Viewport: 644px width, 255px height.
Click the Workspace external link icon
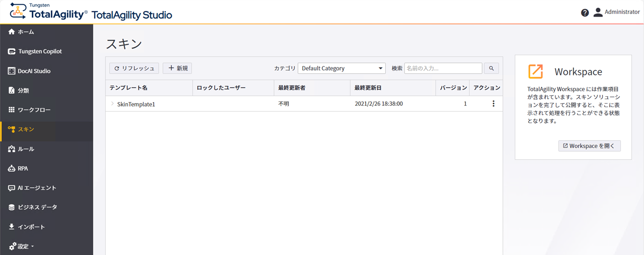[x=536, y=72]
